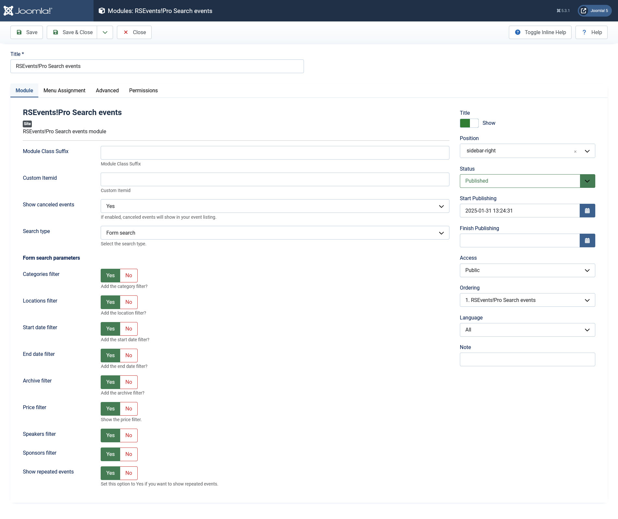The width and height of the screenshot is (618, 519).
Task: Open the Start Publishing calendar icon
Action: click(587, 211)
